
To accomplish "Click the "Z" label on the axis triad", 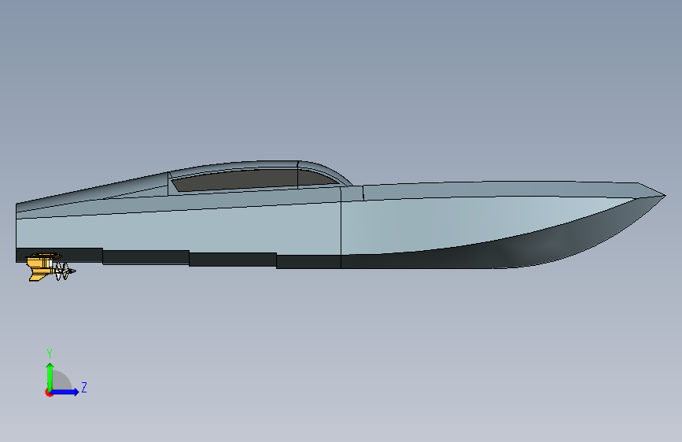I will tap(84, 387).
